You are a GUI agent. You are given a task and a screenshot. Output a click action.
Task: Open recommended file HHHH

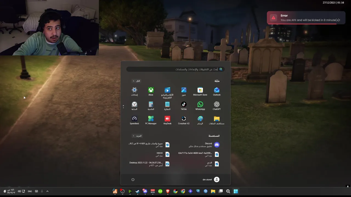[x=163, y=154]
